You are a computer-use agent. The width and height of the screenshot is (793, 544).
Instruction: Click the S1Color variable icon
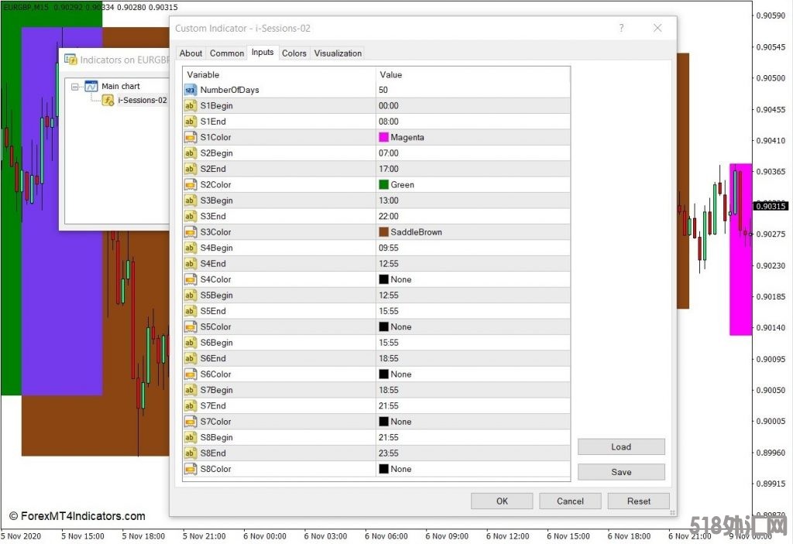191,138
